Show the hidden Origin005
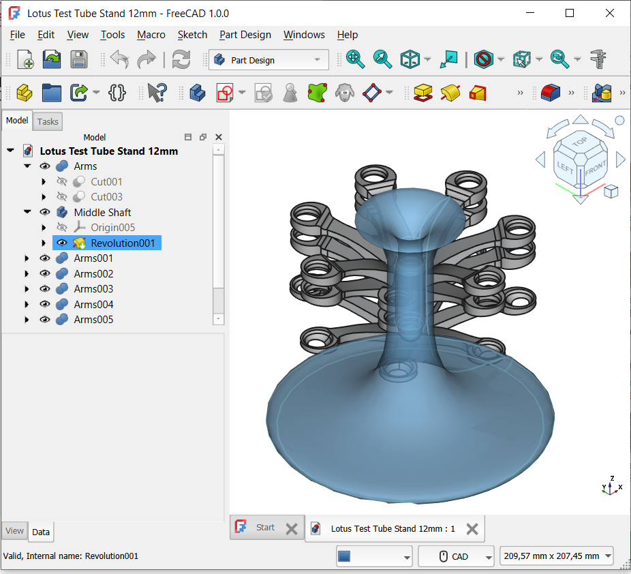Screen dimensions: 631x574 point(61,228)
